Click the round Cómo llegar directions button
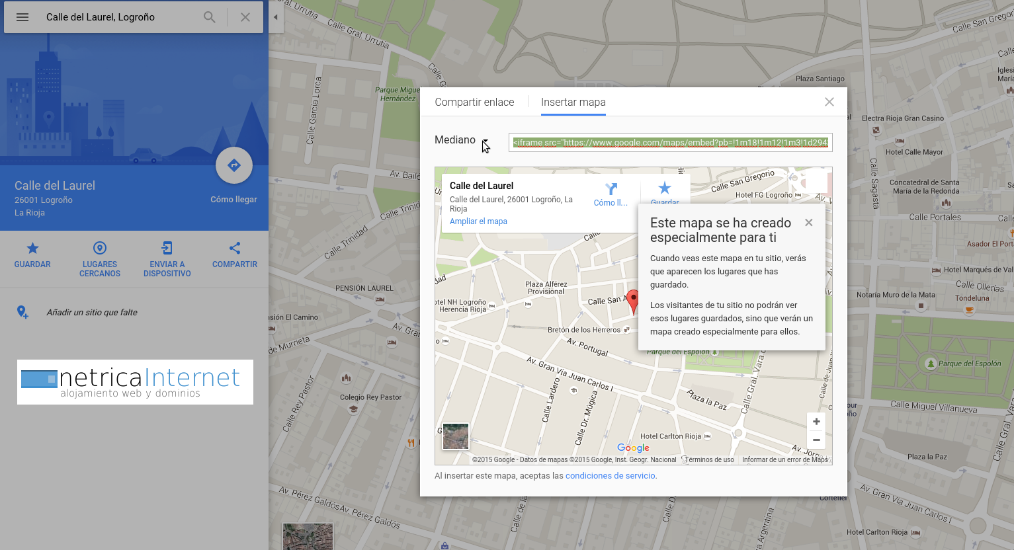The image size is (1014, 550). (233, 165)
